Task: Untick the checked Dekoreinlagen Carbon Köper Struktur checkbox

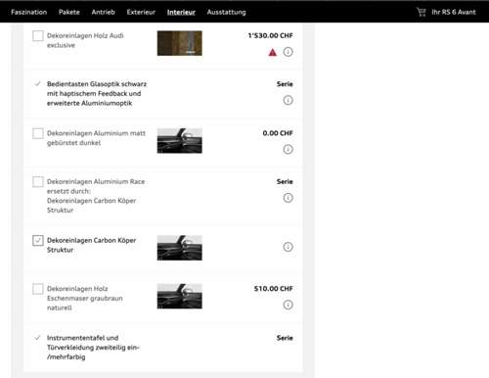Action: coord(38,241)
